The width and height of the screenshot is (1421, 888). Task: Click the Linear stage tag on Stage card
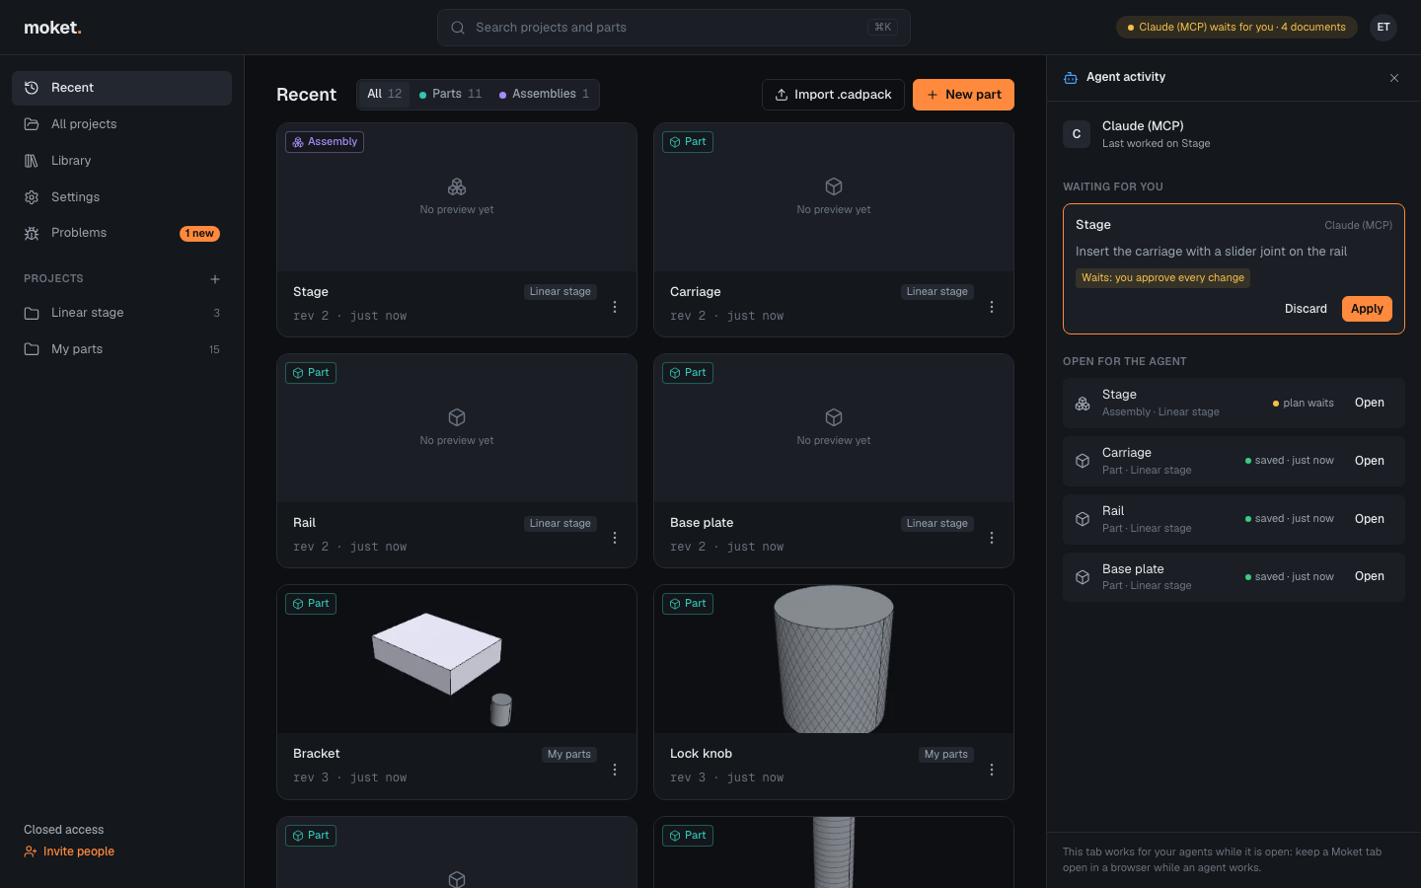[561, 292]
